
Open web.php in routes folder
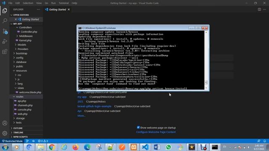click(22, 114)
